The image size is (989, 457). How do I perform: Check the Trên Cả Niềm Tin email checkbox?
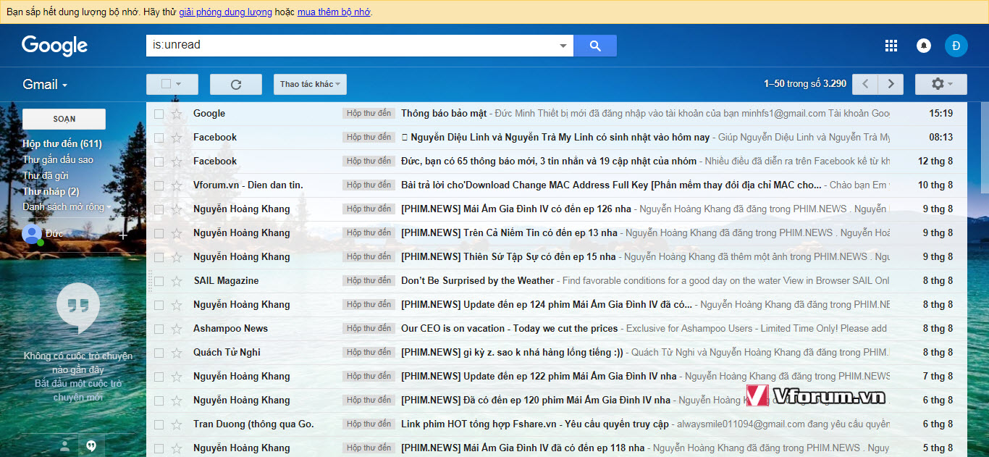(159, 233)
